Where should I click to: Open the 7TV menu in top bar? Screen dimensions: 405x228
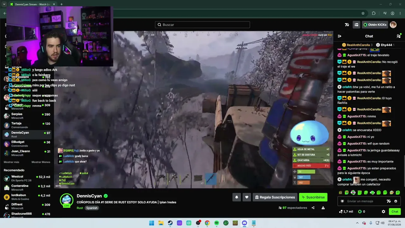coord(347,25)
